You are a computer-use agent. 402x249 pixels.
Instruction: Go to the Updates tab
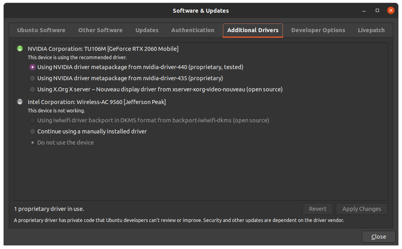[147, 30]
